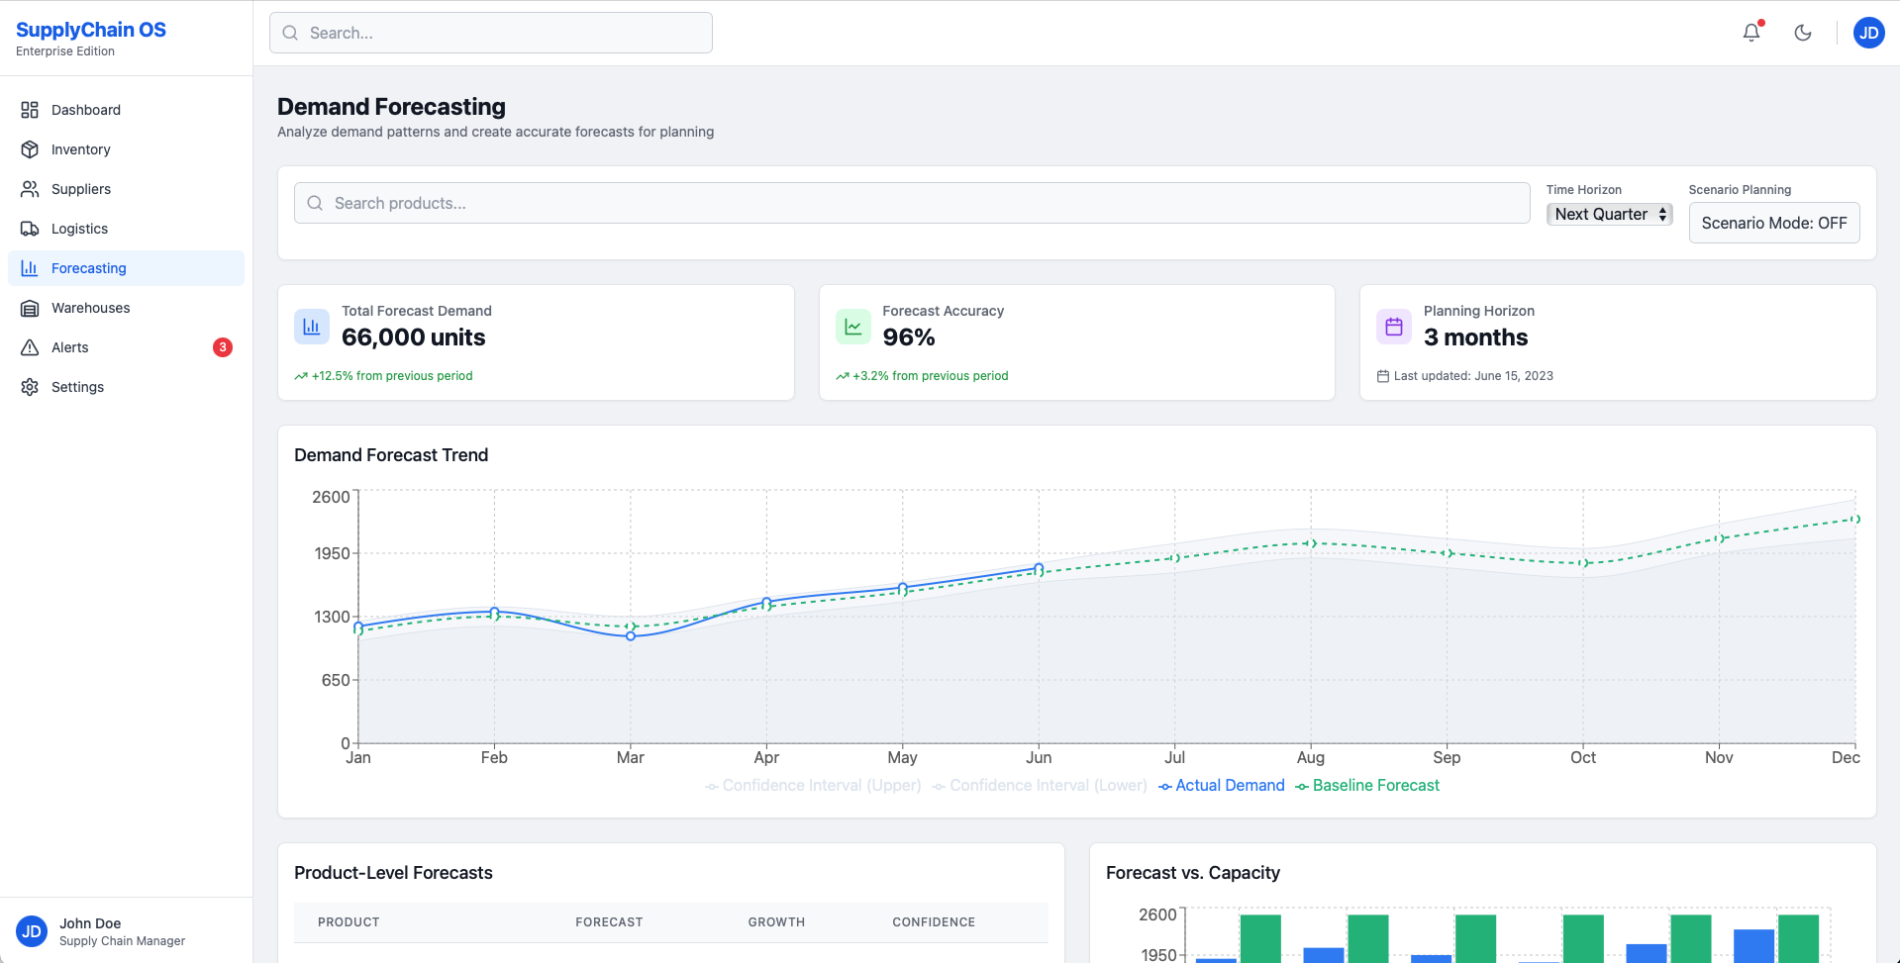1900x963 pixels.
Task: Open Warehouses from the sidebar menu
Action: coord(90,308)
